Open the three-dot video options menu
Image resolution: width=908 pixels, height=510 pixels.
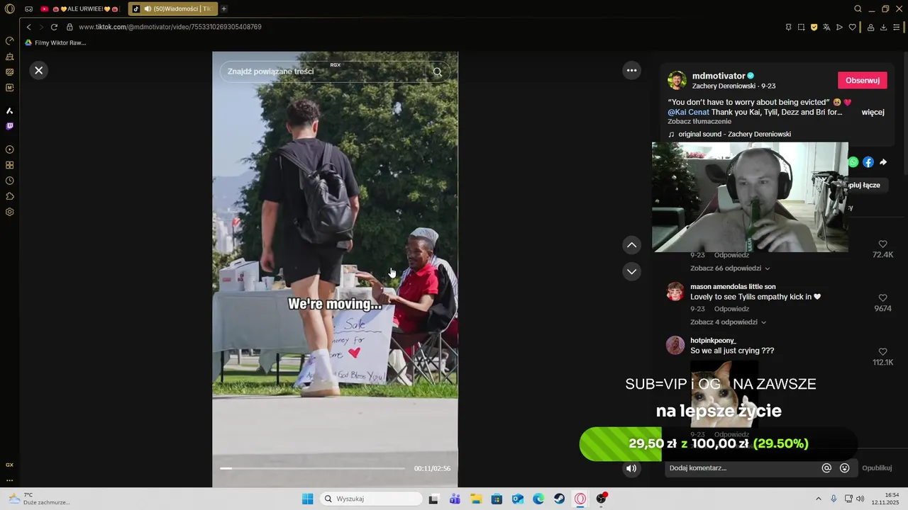[631, 70]
